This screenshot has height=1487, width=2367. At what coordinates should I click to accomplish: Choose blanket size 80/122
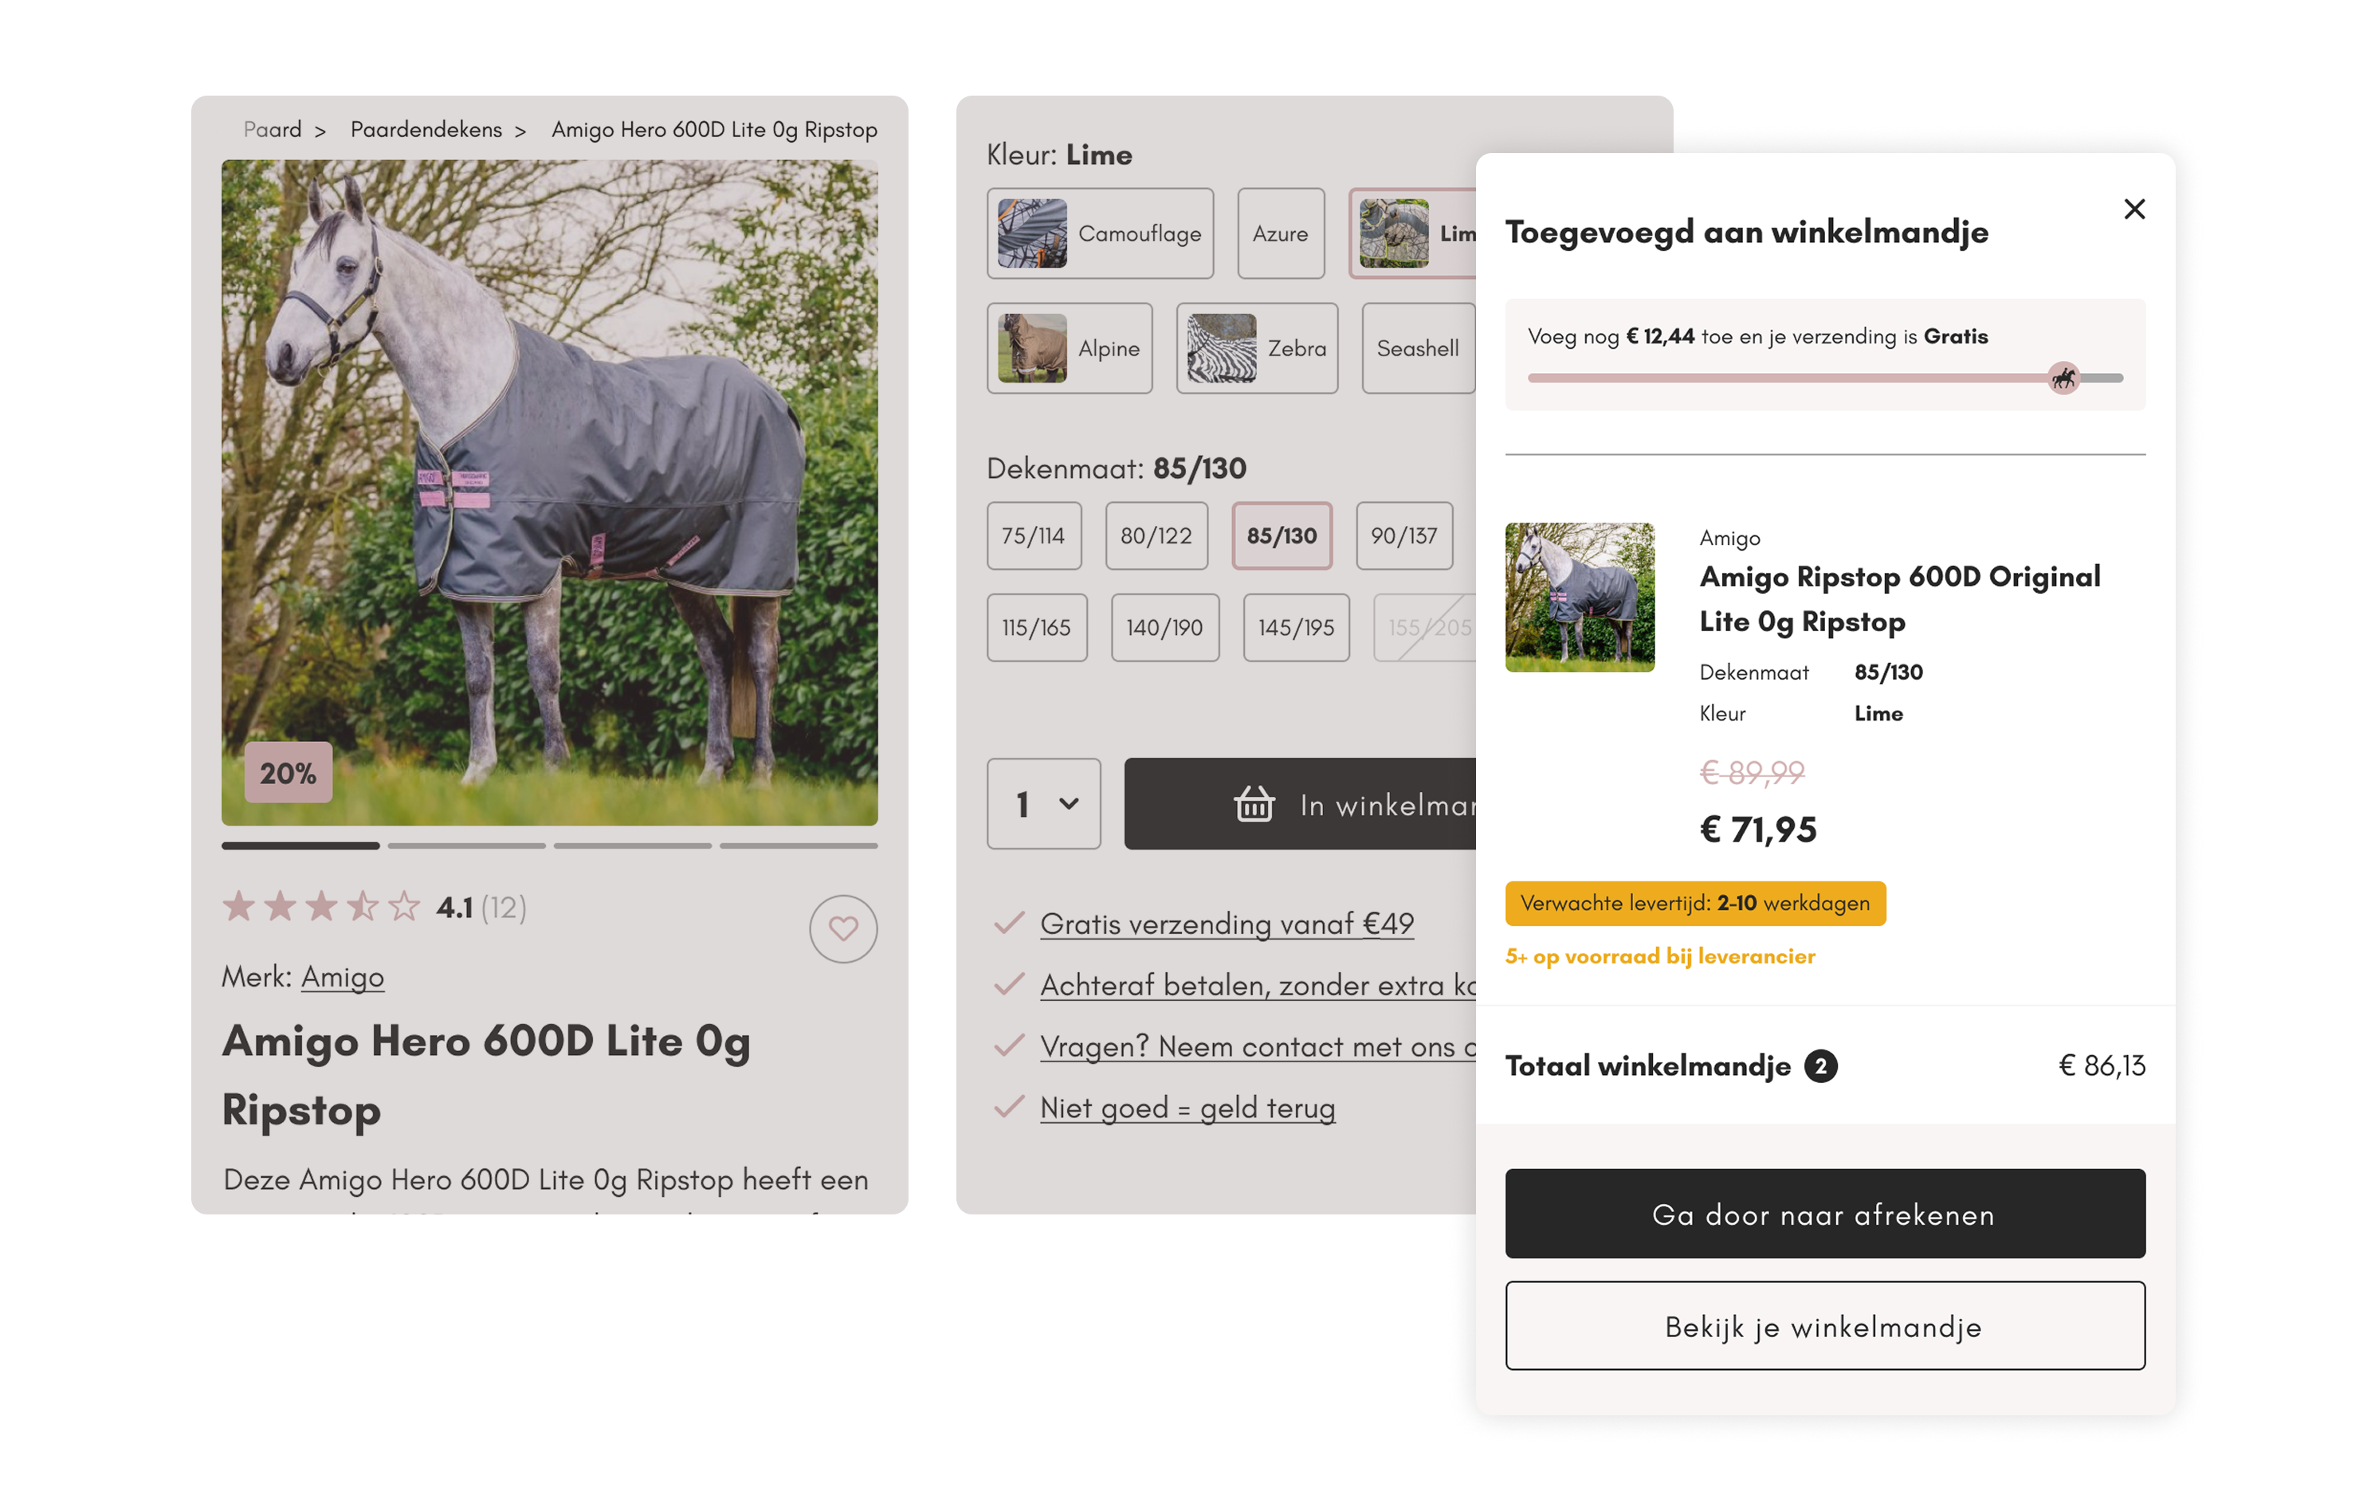tap(1156, 536)
